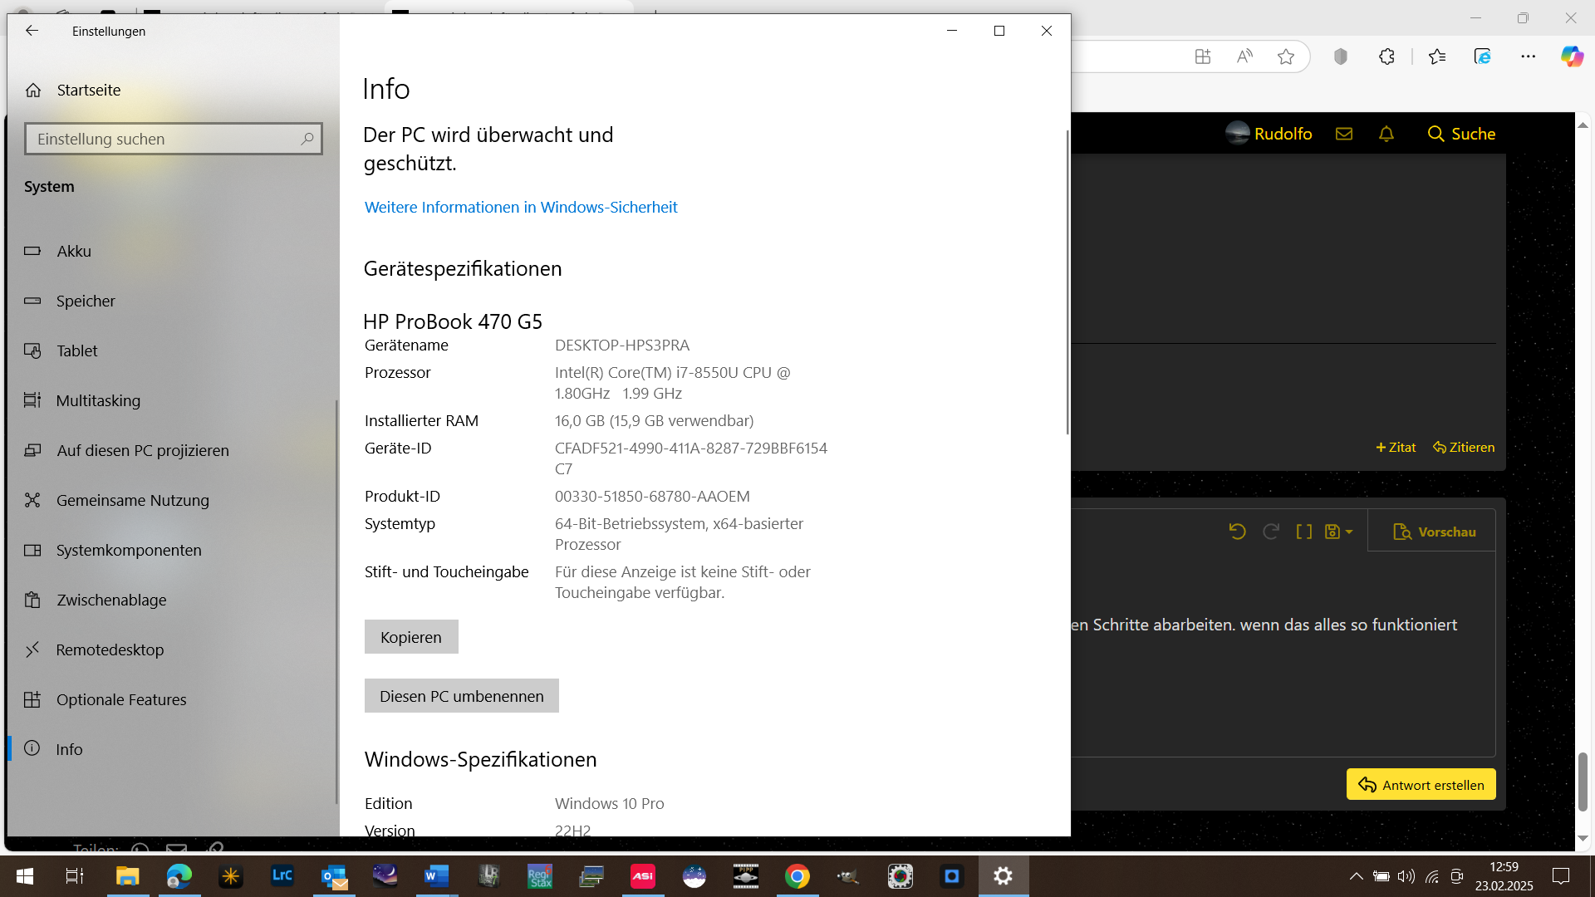Switch to Vorschau tab in reply editor

(x=1434, y=532)
